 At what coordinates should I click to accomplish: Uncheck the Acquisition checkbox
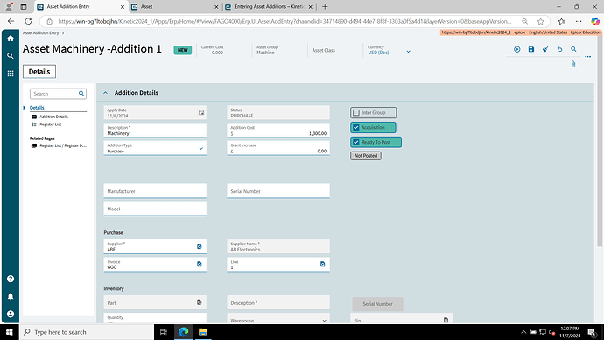356,128
